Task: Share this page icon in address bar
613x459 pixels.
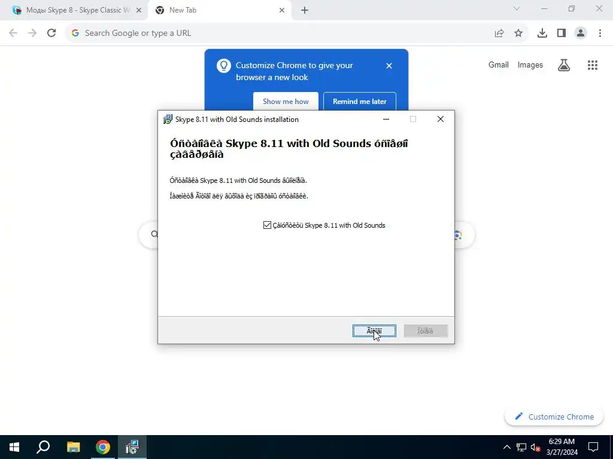Action: (x=499, y=33)
